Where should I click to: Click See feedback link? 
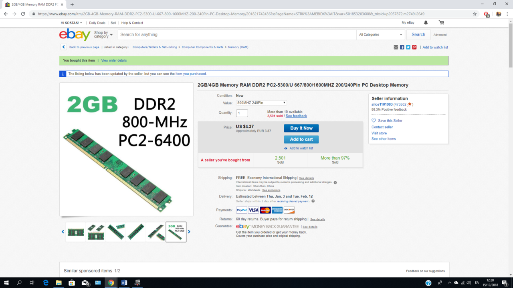(x=296, y=116)
